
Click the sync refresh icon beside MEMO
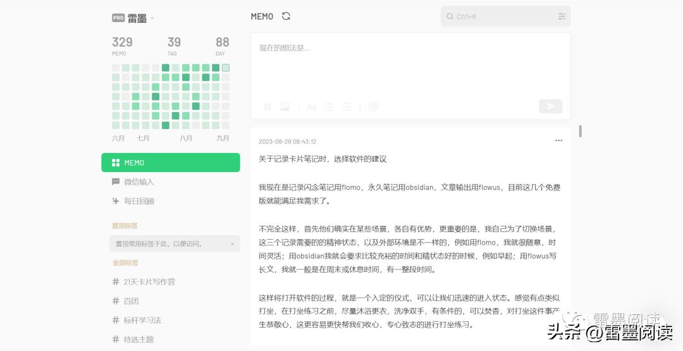(286, 16)
